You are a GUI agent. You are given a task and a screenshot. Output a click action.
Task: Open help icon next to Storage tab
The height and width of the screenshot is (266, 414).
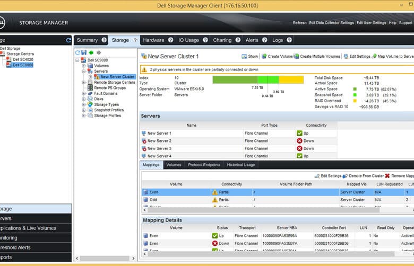[x=135, y=40]
